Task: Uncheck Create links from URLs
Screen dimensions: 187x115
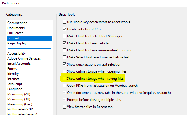Action: click(x=64, y=29)
